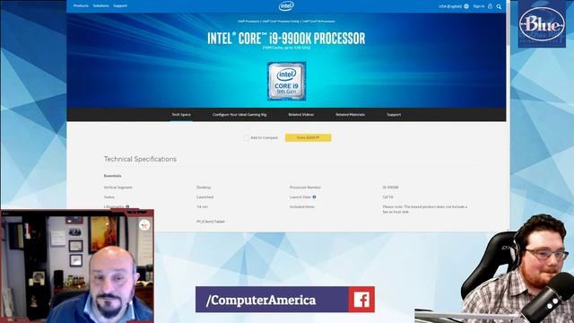Open the search magnifier icon
The image size is (574, 323).
[x=499, y=6]
